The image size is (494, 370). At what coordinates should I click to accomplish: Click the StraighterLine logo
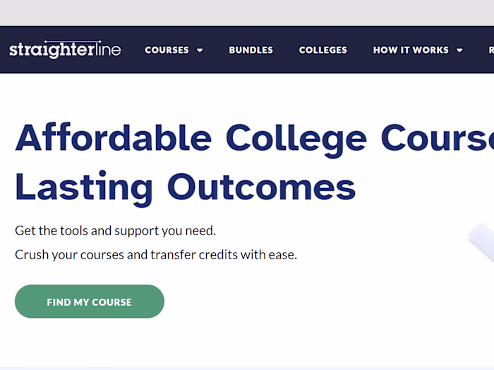click(65, 49)
